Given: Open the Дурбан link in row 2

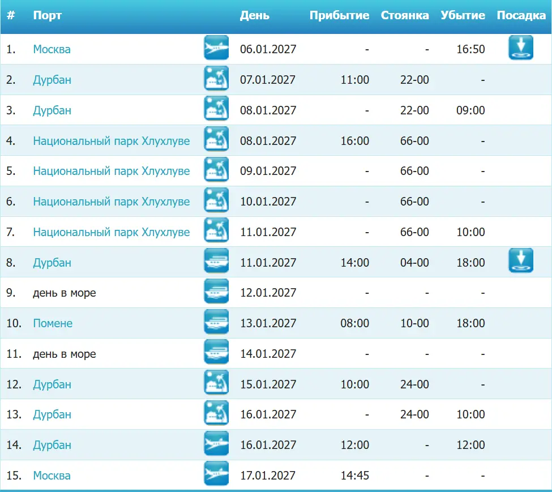Looking at the screenshot, I should tap(52, 80).
